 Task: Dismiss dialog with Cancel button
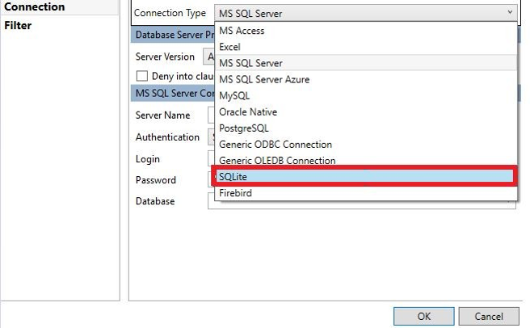click(x=489, y=316)
